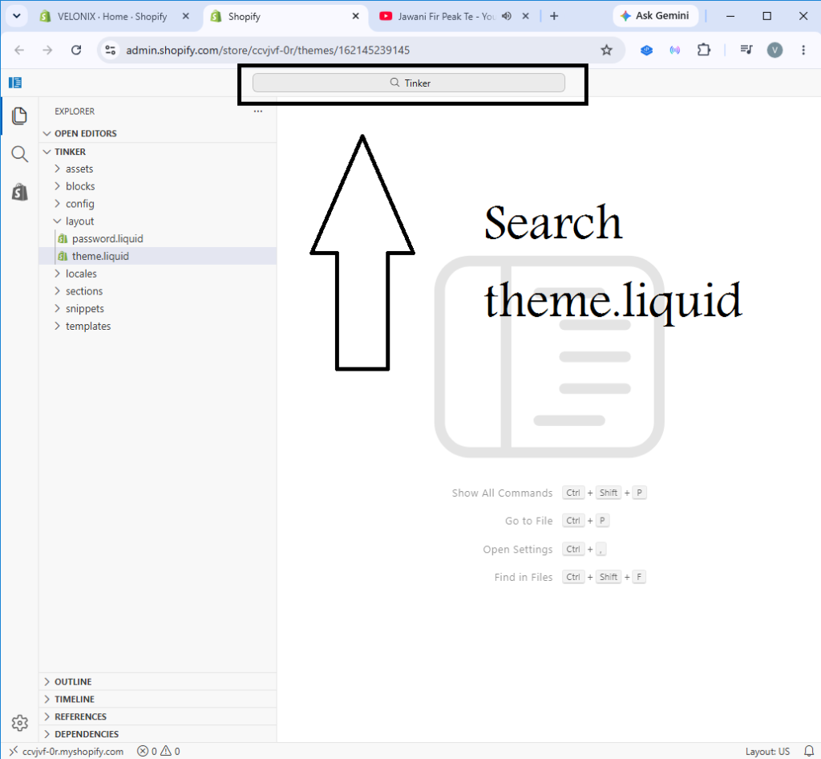Viewport: 821px width, 759px height.
Task: Click the Tinker command search box
Action: (408, 83)
